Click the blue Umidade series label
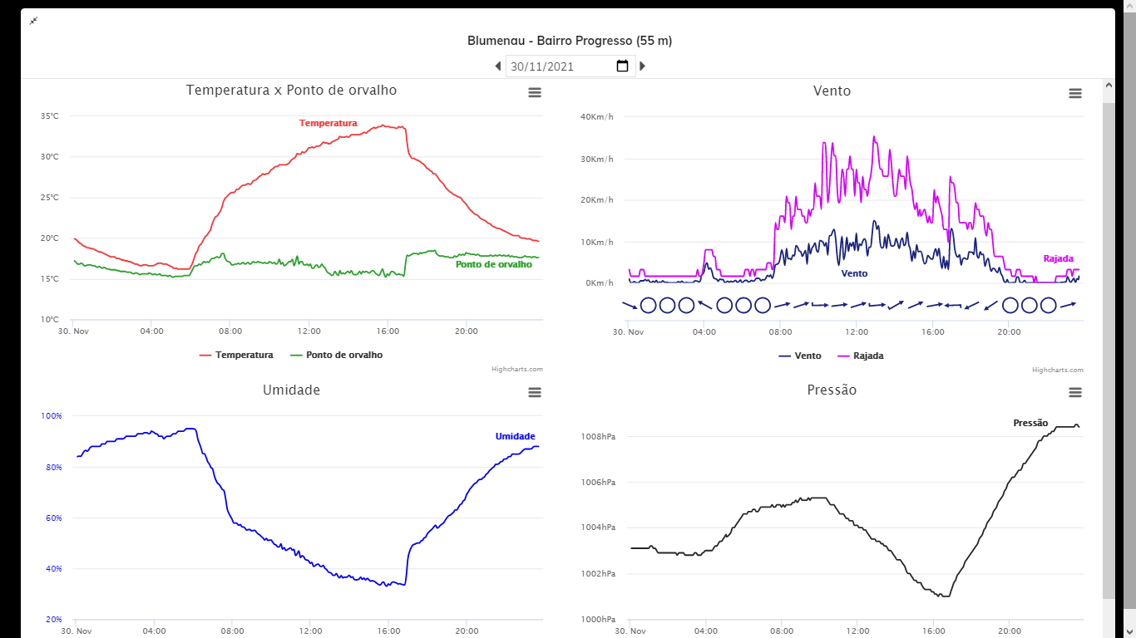 point(516,436)
